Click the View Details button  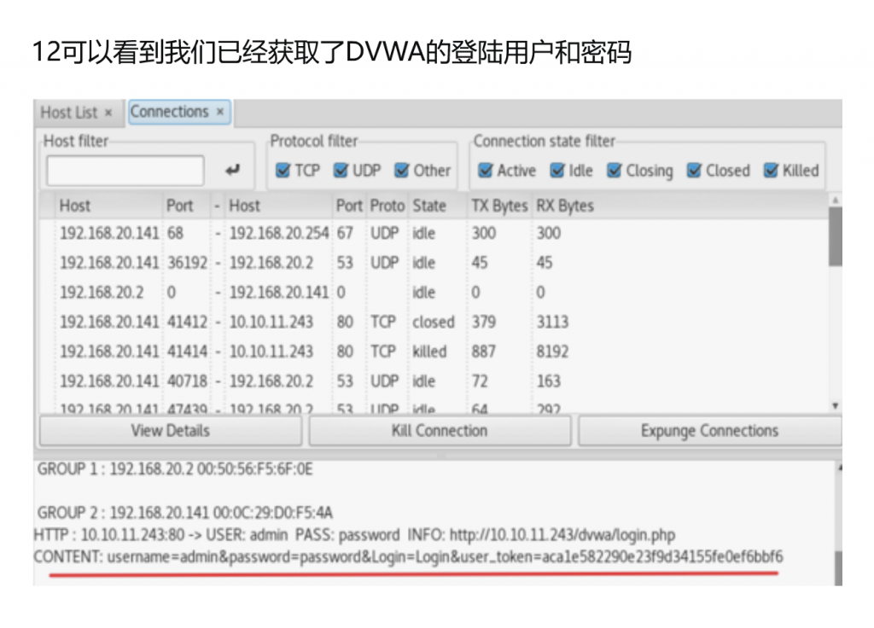click(171, 431)
